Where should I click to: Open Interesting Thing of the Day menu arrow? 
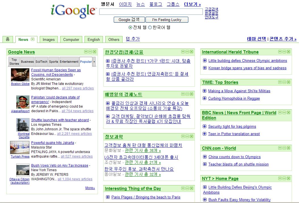[x=183, y=188]
